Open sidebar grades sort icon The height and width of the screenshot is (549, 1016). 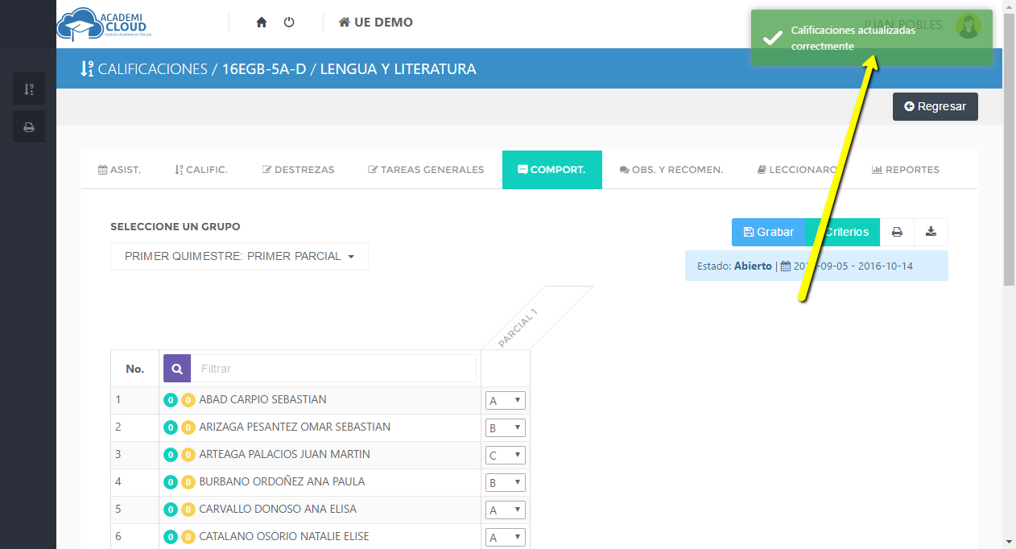29,89
